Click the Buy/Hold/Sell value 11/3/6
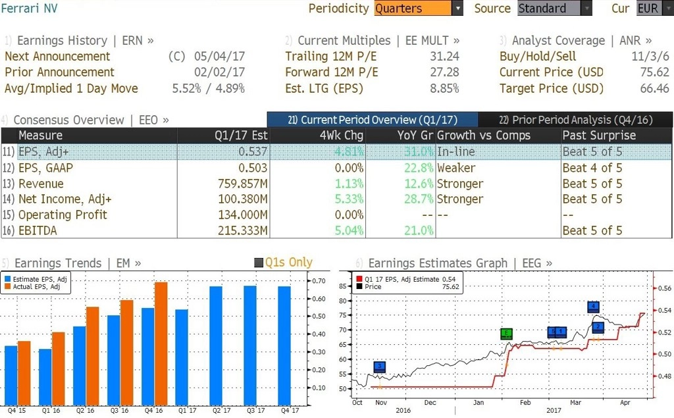The width and height of the screenshot is (674, 418). [x=650, y=57]
